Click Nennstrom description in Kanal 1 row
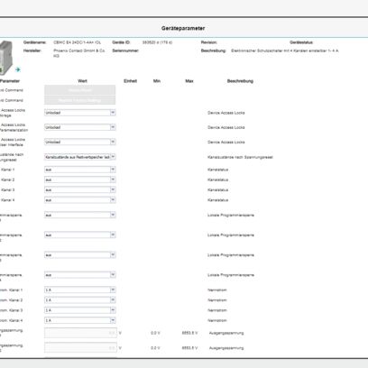Screen dimensions: 368x368 click(217, 290)
